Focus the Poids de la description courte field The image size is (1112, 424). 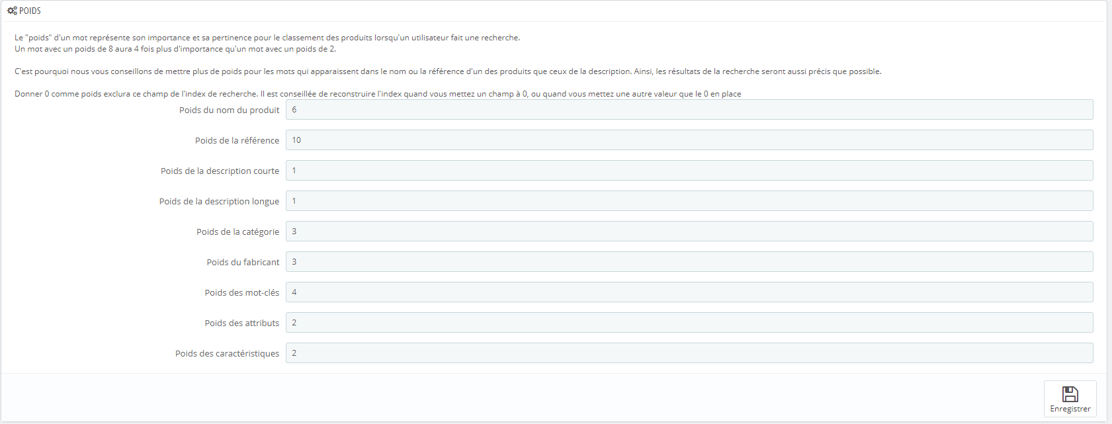pyautogui.click(x=689, y=171)
